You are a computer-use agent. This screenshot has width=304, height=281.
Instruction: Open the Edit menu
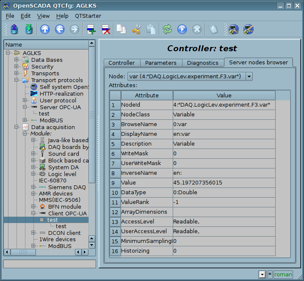coord(25,16)
